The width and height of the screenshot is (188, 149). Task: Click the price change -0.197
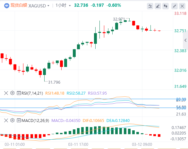[x=97, y=5]
